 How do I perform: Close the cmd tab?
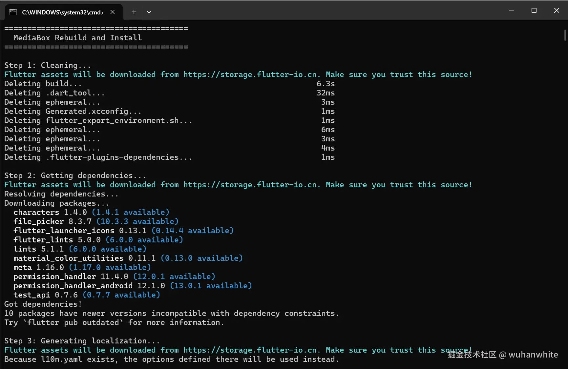pyautogui.click(x=113, y=12)
